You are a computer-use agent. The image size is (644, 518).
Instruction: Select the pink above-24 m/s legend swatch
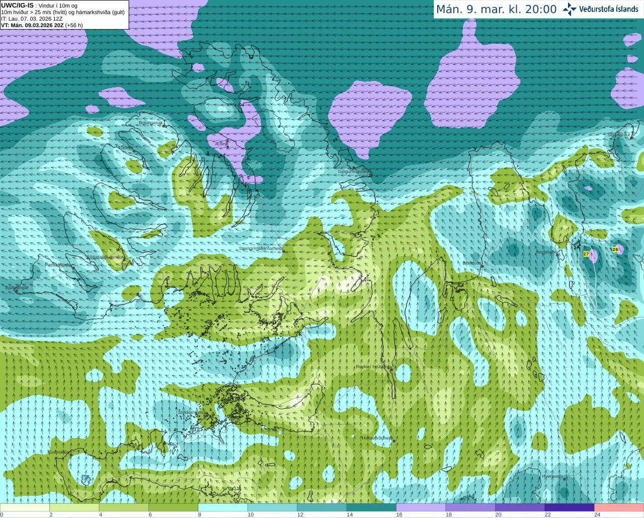pyautogui.click(x=619, y=507)
